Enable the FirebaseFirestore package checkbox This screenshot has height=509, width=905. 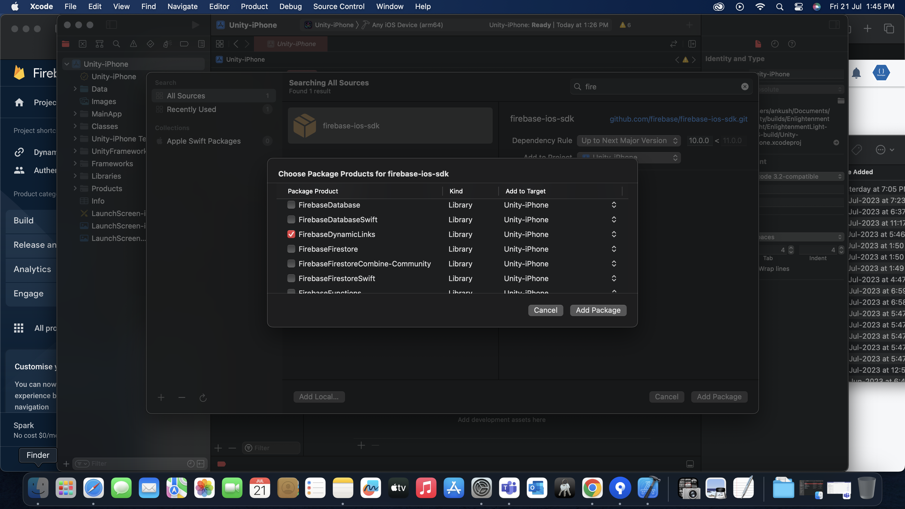[291, 249]
